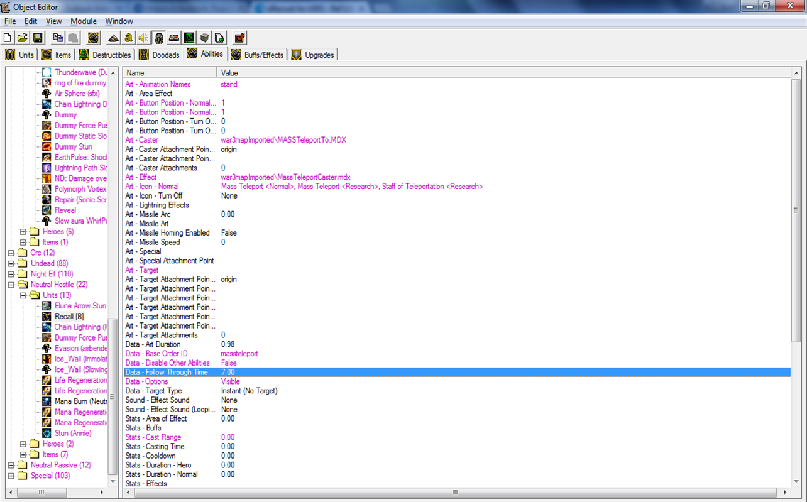Screen dimensions: 807x502
Task: Open the Edit menu
Action: (x=31, y=21)
